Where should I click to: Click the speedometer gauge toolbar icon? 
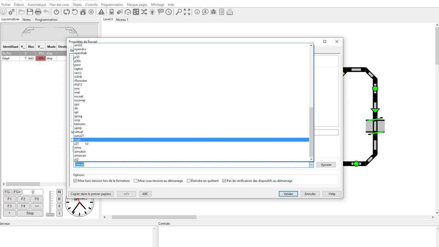point(128,12)
